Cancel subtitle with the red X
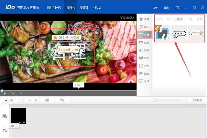Image resolution: width=207 pixels, height=138 pixels. [x=67, y=37]
